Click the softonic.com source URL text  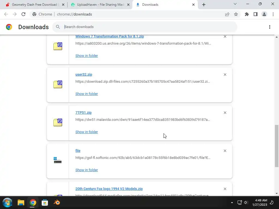(143, 158)
